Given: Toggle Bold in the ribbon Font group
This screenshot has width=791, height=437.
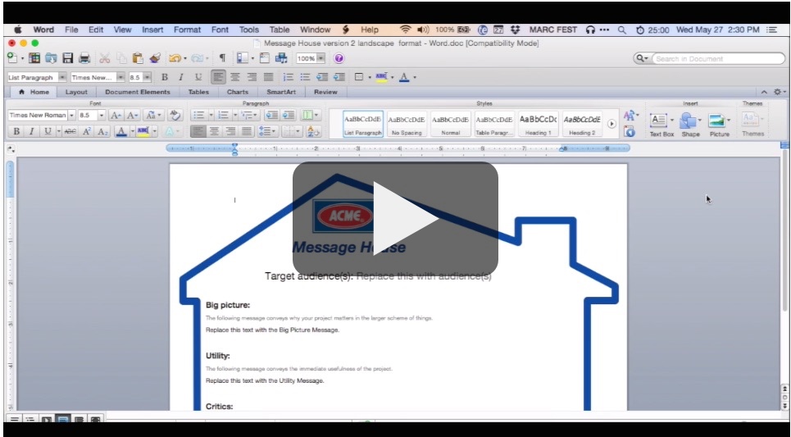Looking at the screenshot, I should 16,132.
